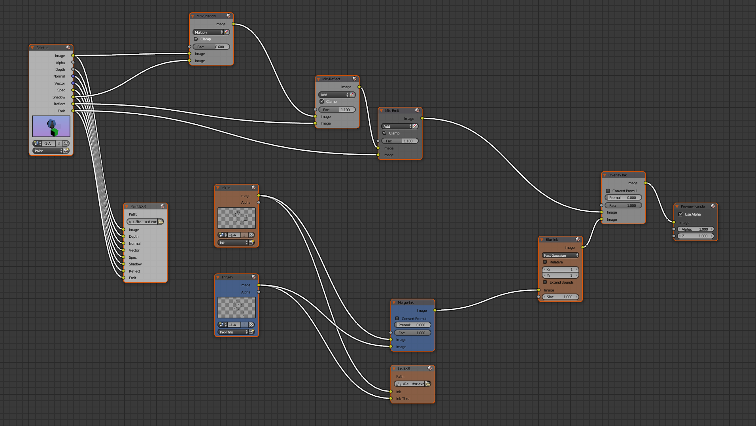
Task: Click the folder icon in Paint EXR path
Action: [x=161, y=222]
